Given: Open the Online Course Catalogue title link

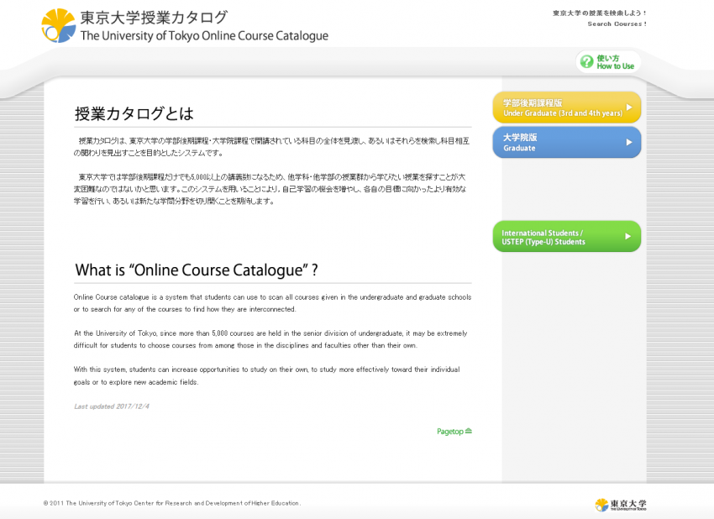Looking at the screenshot, I should (204, 36).
